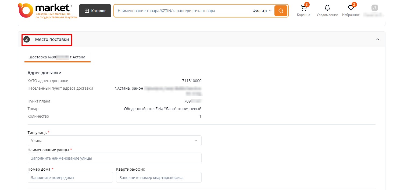Collapse the Место поставки section chevron
404x190 pixels.
377,40
